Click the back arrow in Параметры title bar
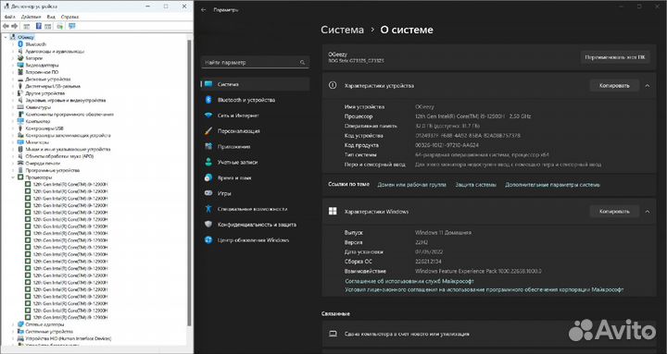This screenshot has width=667, height=354. pyautogui.click(x=203, y=10)
